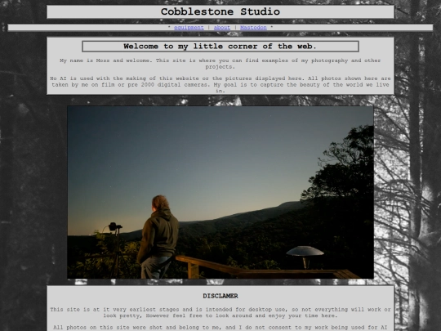441x331 pixels.
Task: Click the 'My name is Moss' paragraph
Action: [220, 64]
